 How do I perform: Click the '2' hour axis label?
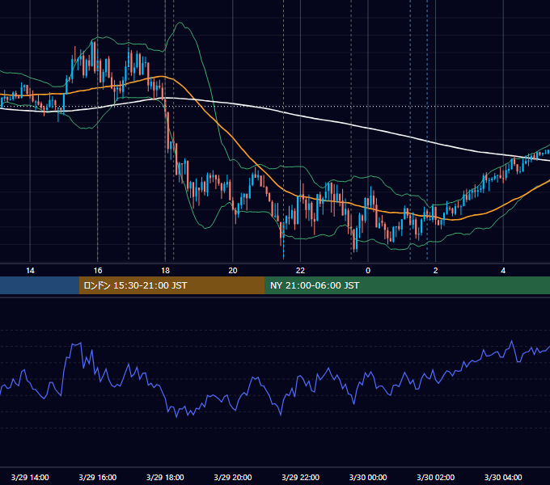[x=436, y=271]
